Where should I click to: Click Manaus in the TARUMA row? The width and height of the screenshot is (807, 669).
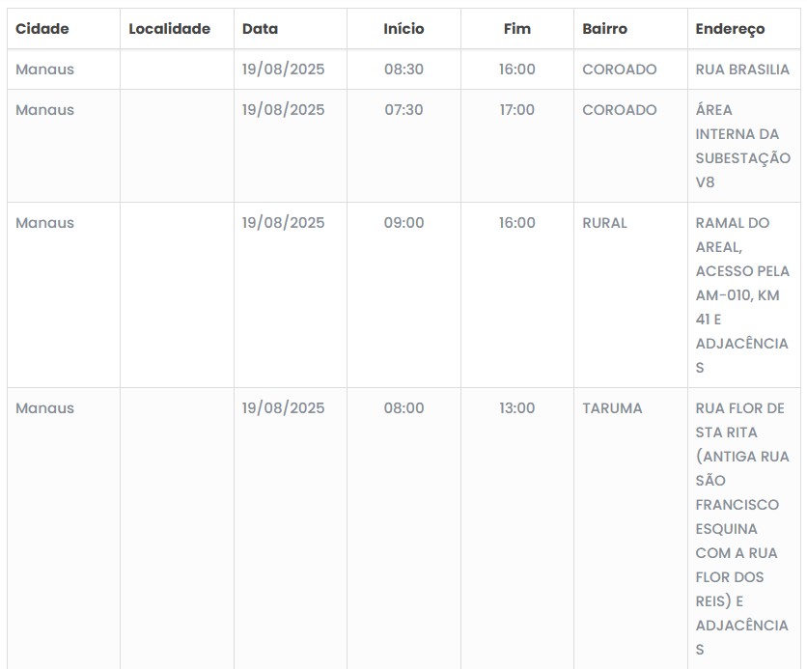44,408
